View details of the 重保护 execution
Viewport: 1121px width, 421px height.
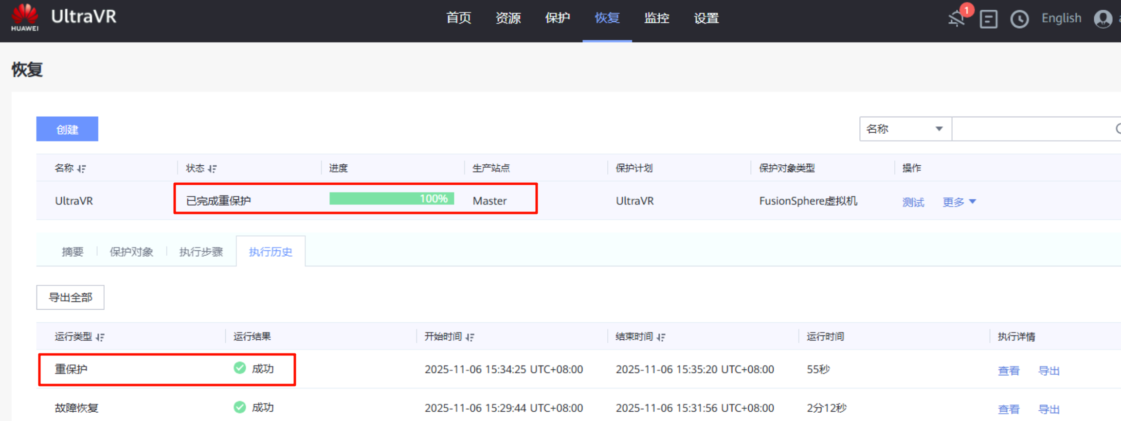click(x=1008, y=370)
